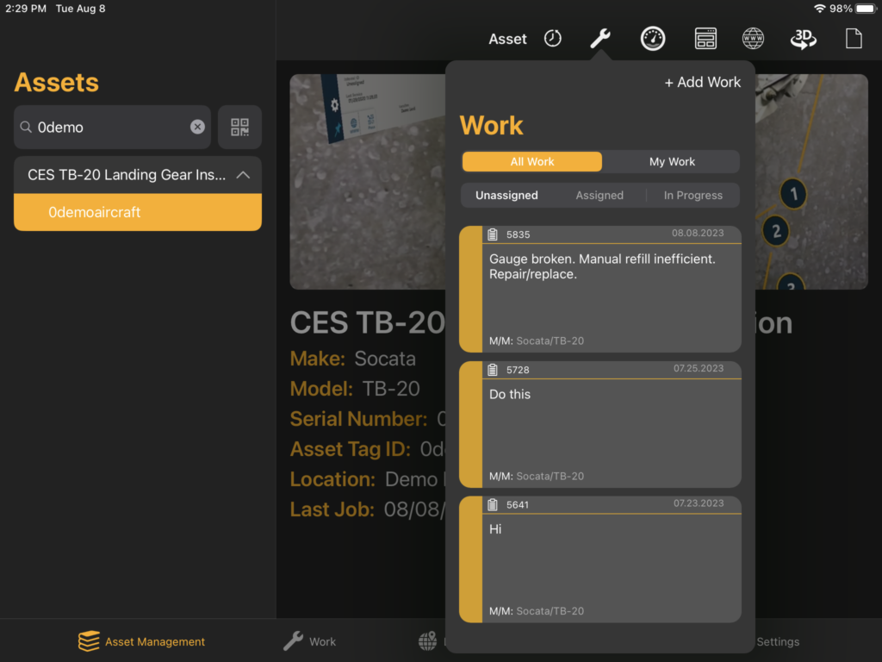
Task: Open the gauge dashboard icon
Action: [653, 38]
